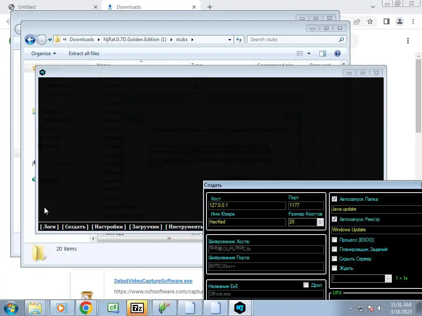Open Chrome's three-dot main menu
422x316 pixels.
coord(413,21)
